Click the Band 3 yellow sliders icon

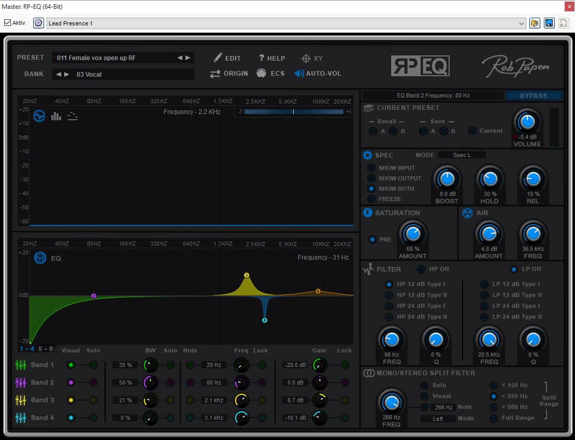(x=21, y=400)
